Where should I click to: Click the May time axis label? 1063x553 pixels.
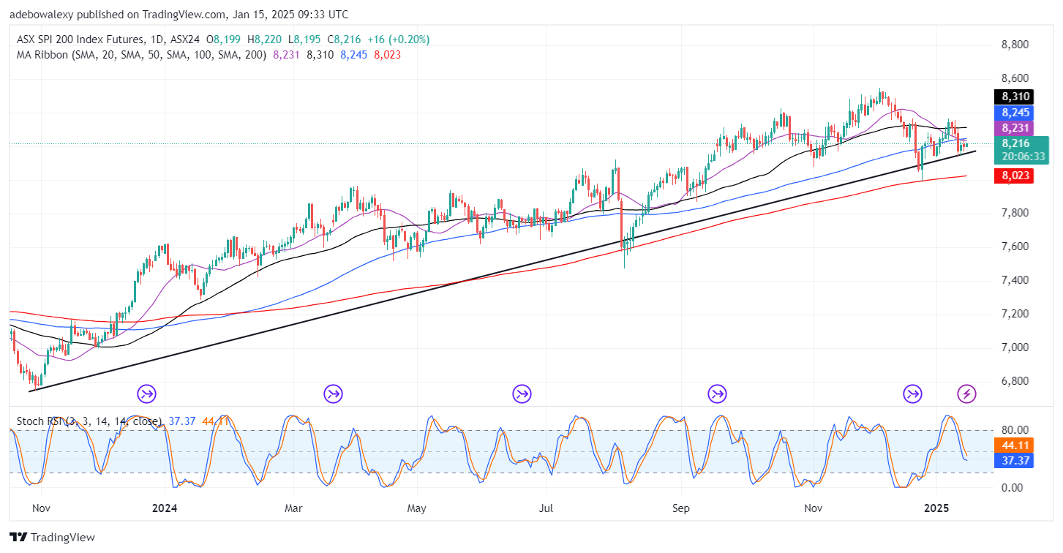pos(417,507)
